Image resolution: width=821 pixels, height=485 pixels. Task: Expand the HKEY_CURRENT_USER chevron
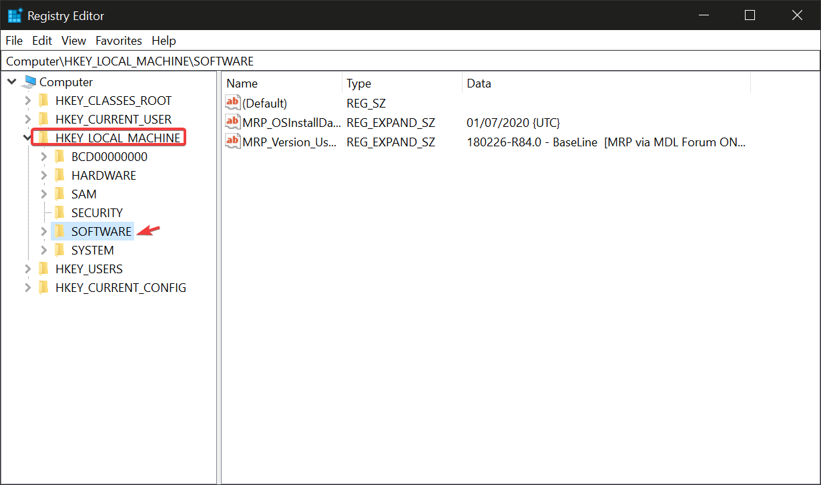(x=27, y=120)
